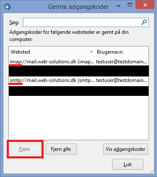
Task: Select the blacked-out row below the smtp entry
Action: tap(79, 91)
